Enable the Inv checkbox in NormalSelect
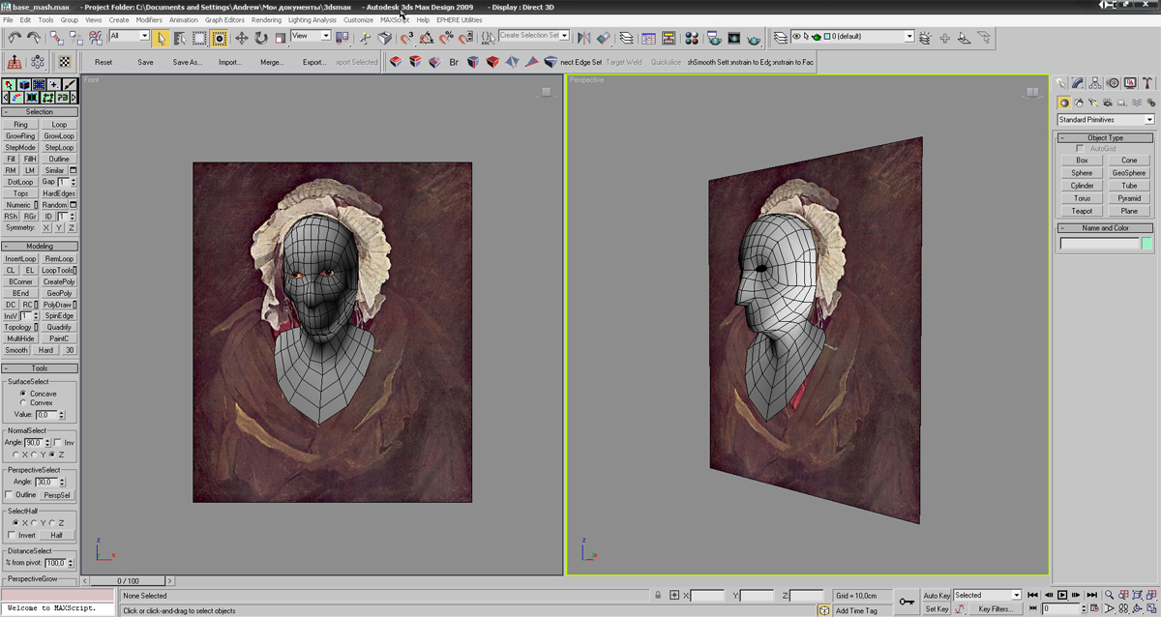Viewport: 1161px width, 617px height. tap(58, 442)
